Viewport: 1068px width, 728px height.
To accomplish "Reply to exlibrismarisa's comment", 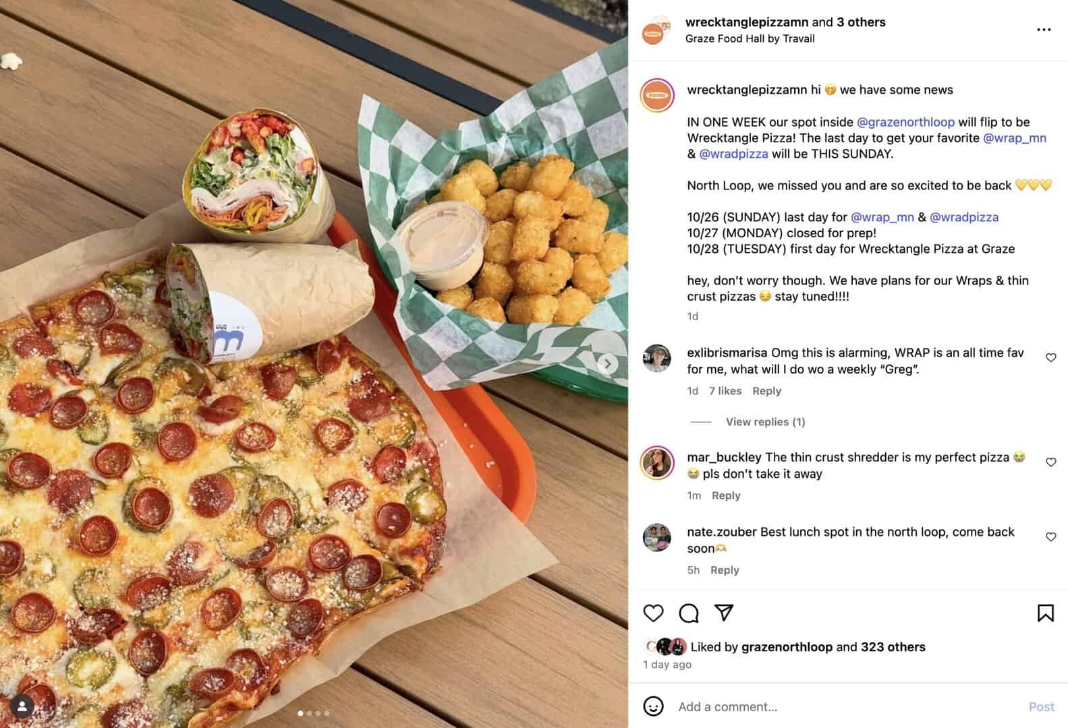I will coord(766,391).
